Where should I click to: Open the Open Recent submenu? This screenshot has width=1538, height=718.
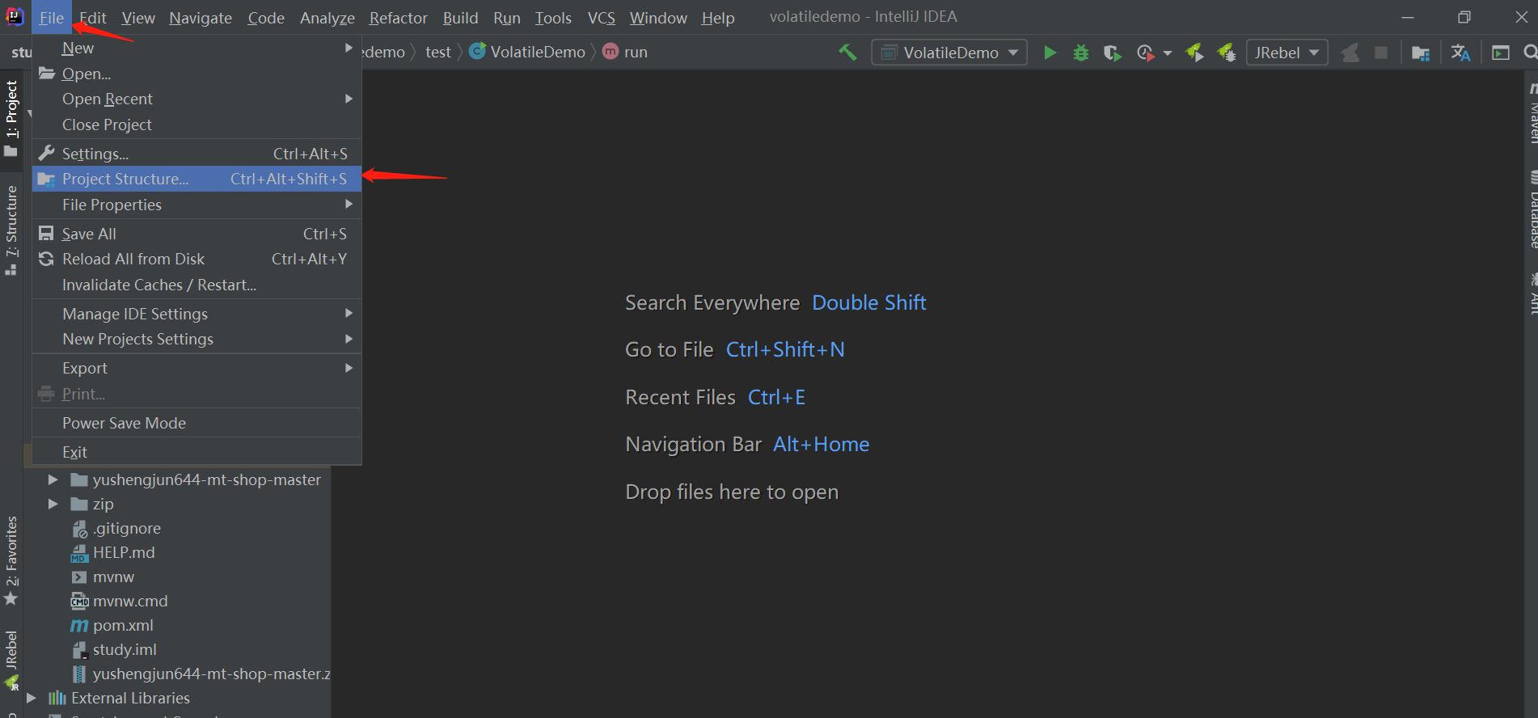pyautogui.click(x=196, y=99)
